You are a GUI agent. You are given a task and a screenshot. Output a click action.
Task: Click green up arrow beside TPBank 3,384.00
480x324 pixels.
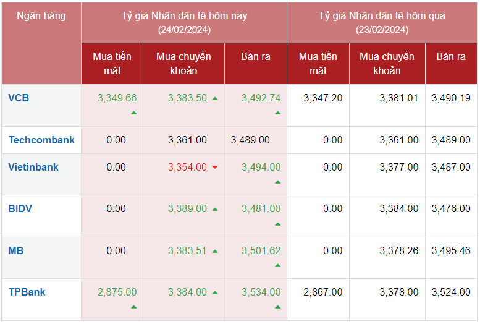215,292
